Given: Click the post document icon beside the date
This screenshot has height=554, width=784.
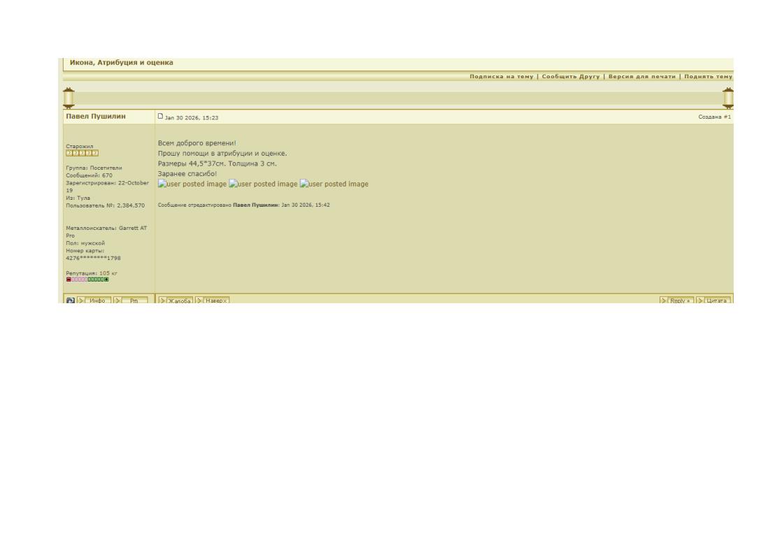Looking at the screenshot, I should [x=160, y=117].
